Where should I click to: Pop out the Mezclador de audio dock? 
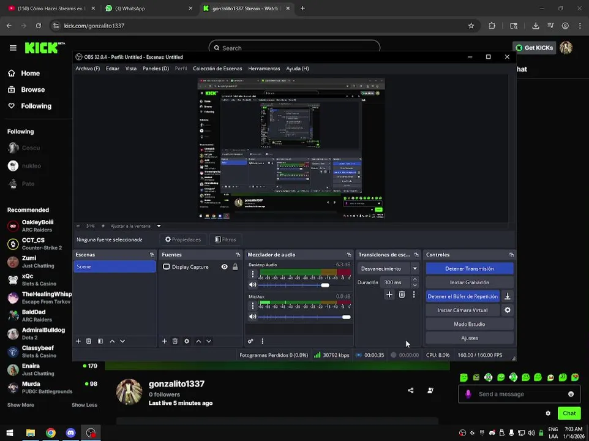(348, 255)
